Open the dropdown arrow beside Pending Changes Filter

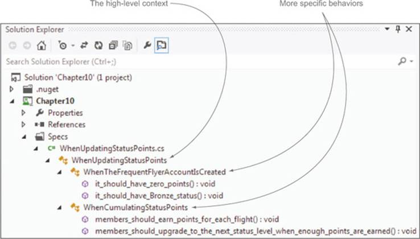[x=73, y=46]
